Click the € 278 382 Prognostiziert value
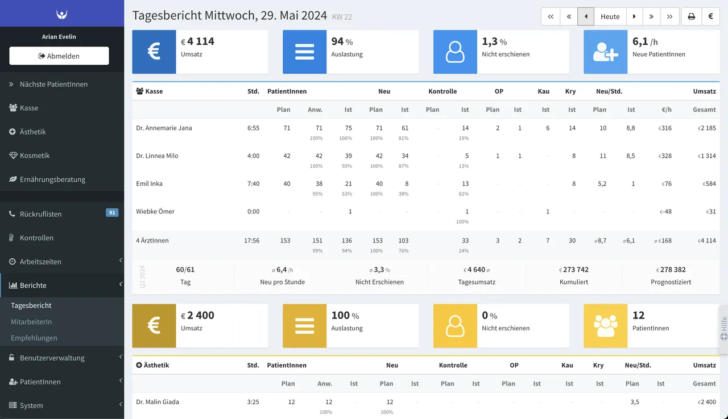Image resolution: width=728 pixels, height=419 pixels. pos(671,270)
